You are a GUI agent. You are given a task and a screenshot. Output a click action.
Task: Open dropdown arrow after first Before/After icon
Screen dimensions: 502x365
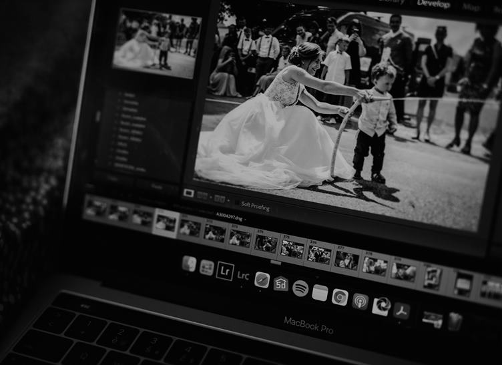point(211,198)
